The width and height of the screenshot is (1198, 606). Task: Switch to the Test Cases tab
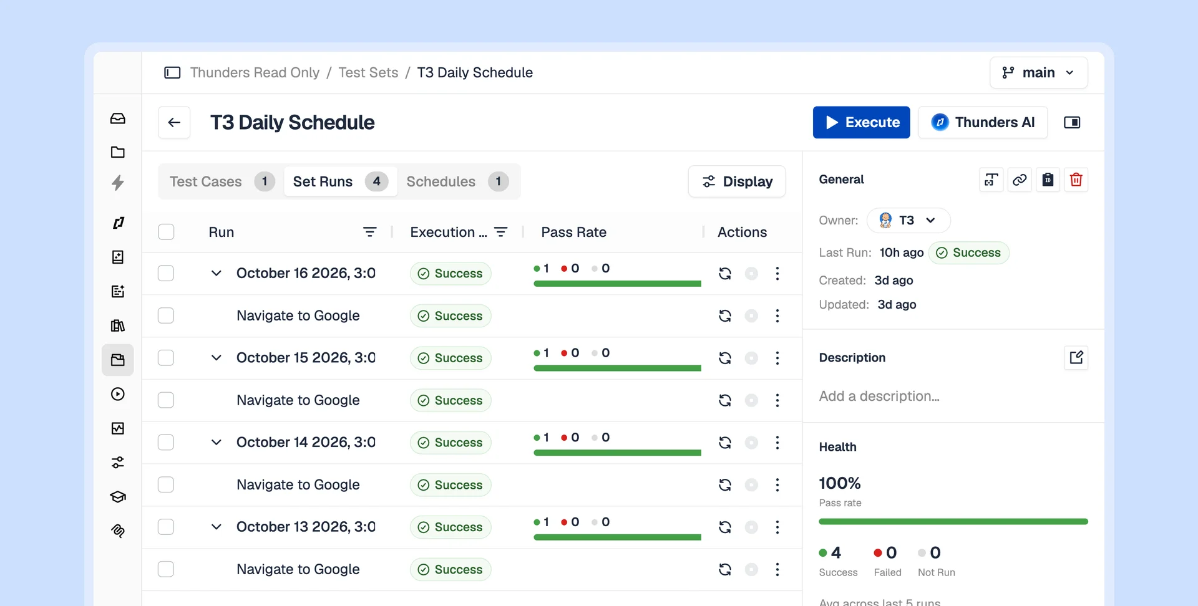[222, 181]
